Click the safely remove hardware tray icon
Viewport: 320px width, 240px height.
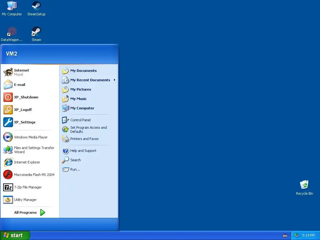pos(297,235)
